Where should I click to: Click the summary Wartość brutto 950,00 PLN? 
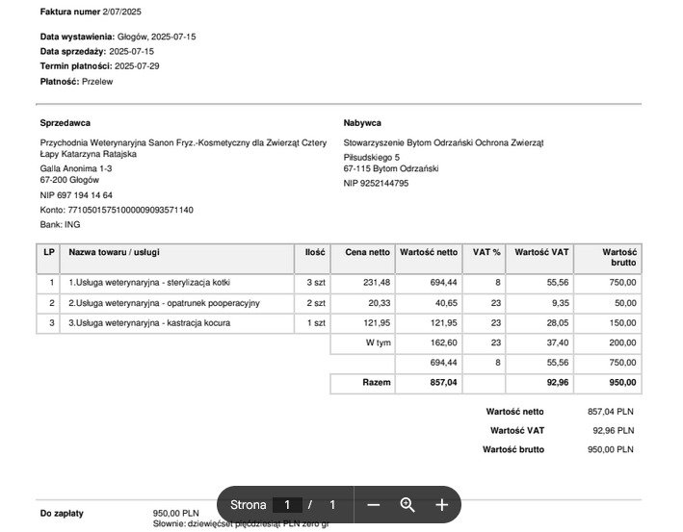[610, 449]
